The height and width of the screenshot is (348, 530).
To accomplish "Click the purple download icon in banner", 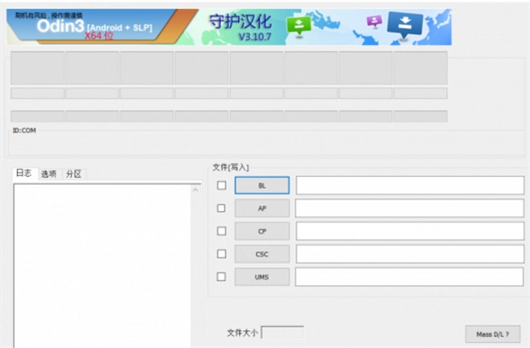I will pos(374,22).
